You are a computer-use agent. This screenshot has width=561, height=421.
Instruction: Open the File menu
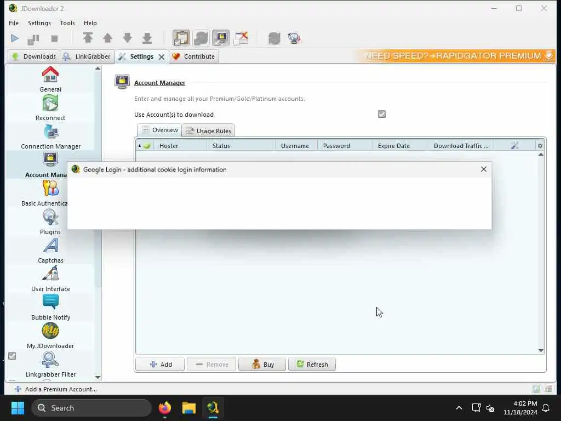tap(14, 23)
